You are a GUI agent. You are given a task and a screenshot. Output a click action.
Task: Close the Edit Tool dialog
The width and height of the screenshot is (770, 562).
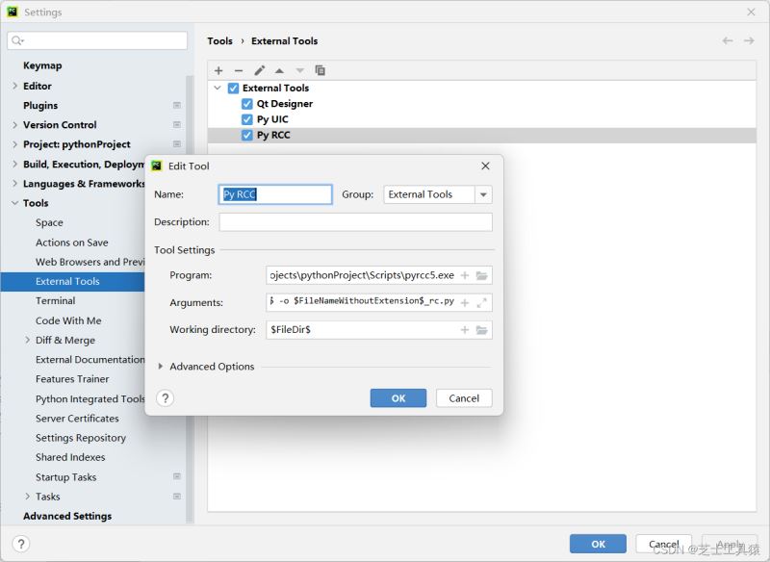point(485,166)
